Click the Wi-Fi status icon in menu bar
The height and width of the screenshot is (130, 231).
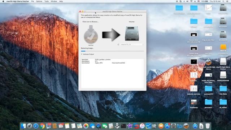191,1
